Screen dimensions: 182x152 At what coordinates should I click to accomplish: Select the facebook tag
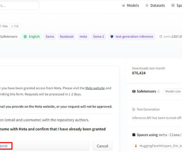click(67, 36)
